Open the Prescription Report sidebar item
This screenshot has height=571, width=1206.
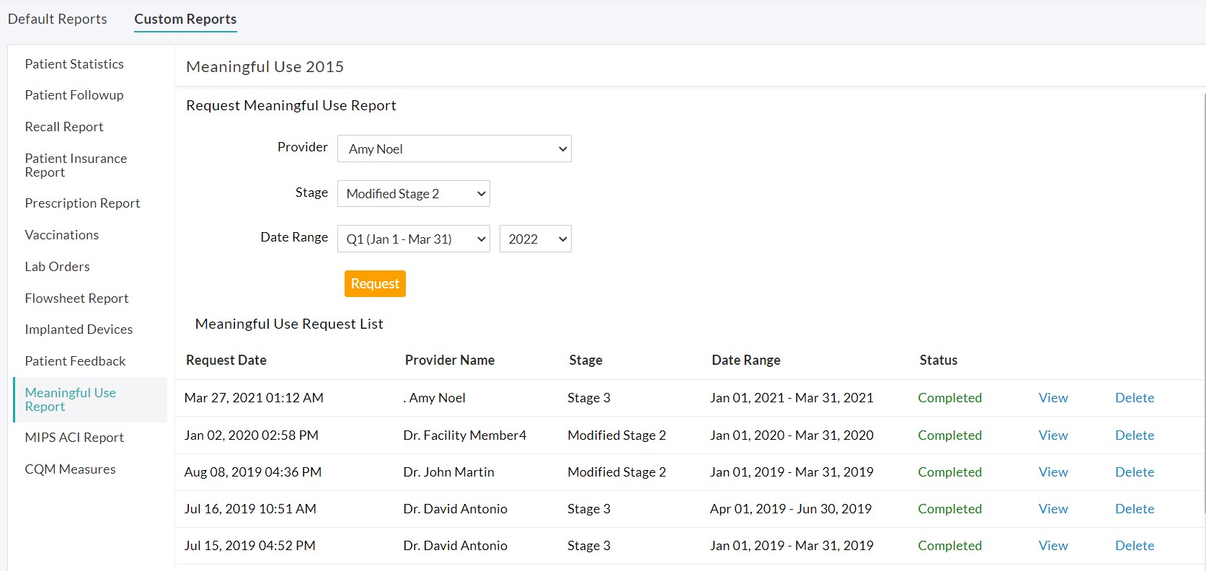point(82,203)
